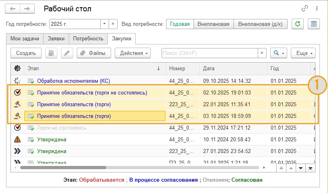Switch to the Заявки tab
The width and height of the screenshot is (328, 193).
pyautogui.click(x=56, y=39)
